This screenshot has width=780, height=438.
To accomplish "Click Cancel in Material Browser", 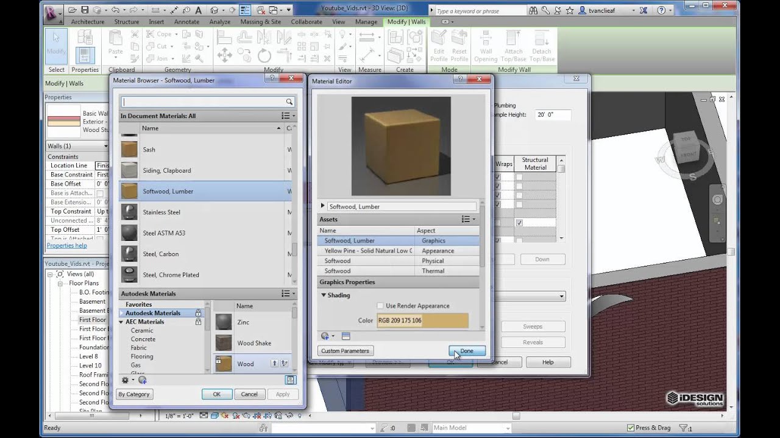I will [x=249, y=394].
